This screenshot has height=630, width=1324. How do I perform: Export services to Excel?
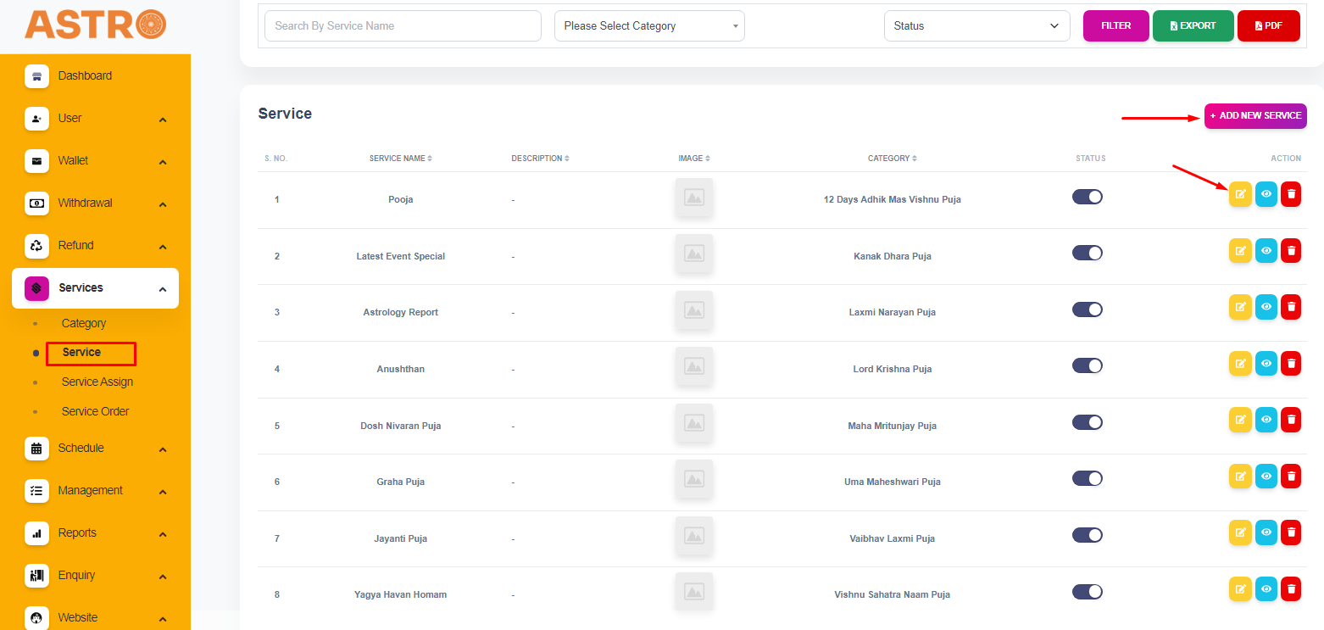tap(1192, 25)
